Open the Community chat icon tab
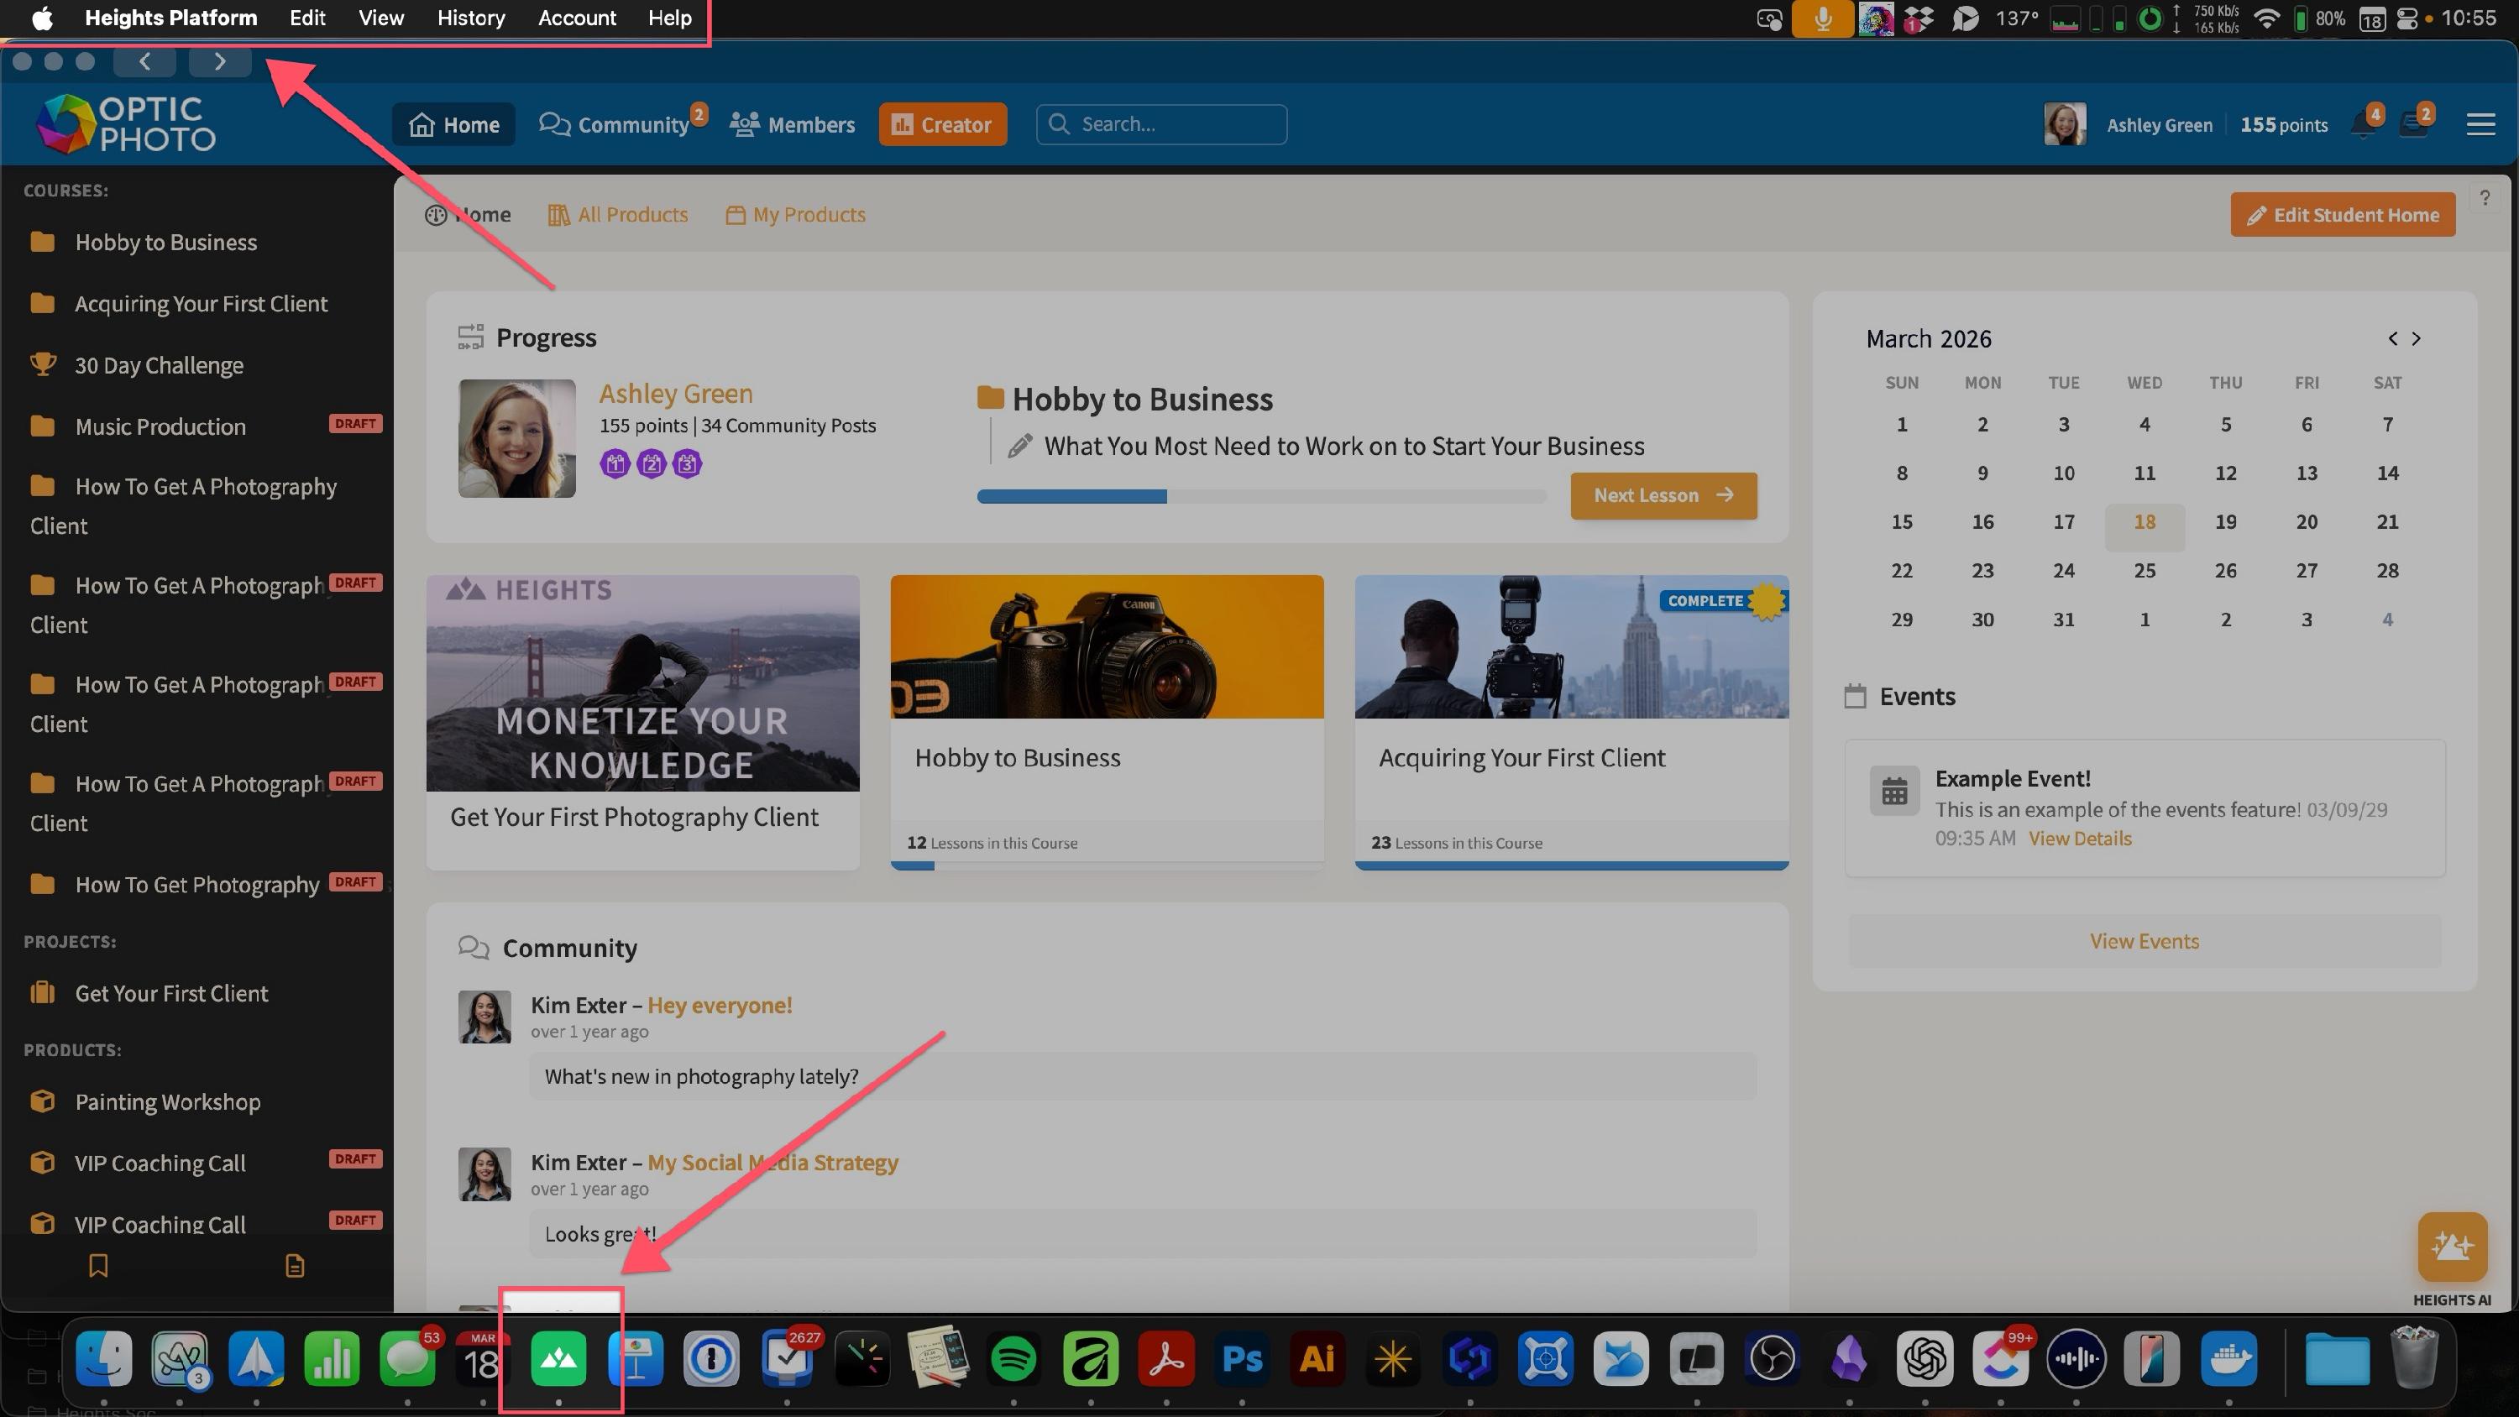Screen dimensions: 2519x1417 coord(615,125)
